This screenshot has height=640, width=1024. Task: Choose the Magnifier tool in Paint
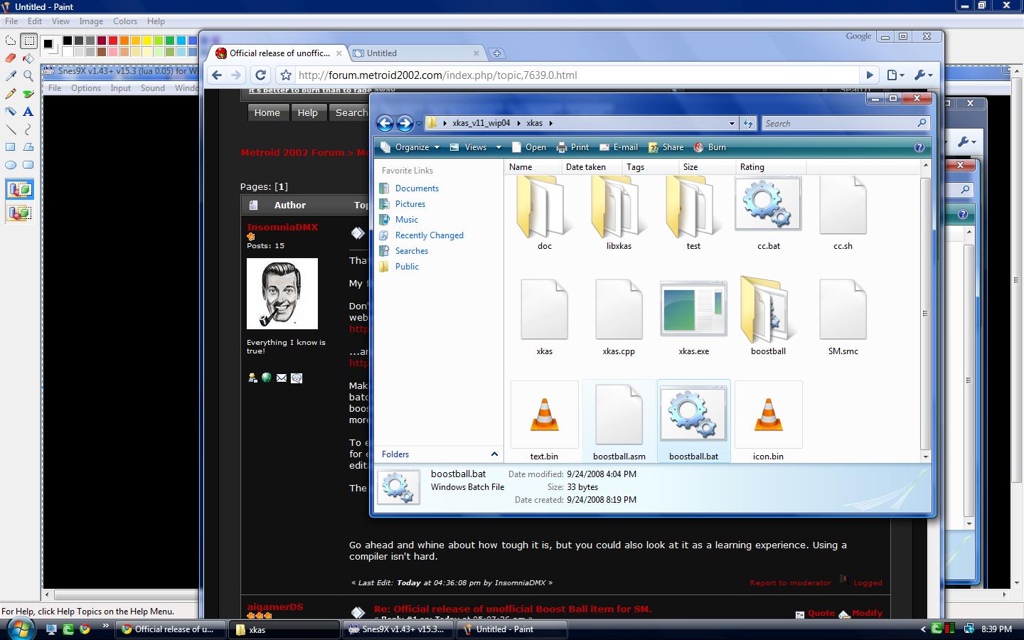coord(28,76)
